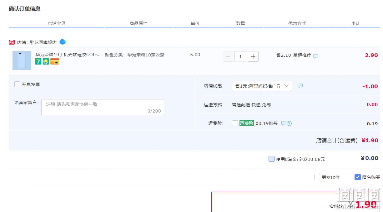Click the question mark help icon for 运费险
The image size is (383, 212).
coord(289,123)
